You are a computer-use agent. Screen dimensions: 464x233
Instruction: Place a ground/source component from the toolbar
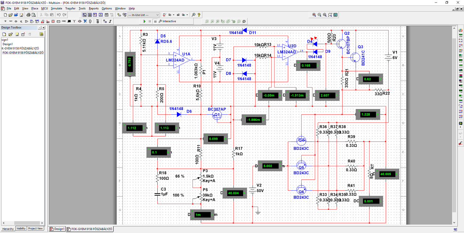pos(5,21)
